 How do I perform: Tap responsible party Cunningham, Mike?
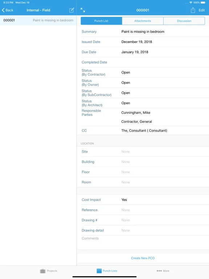pyautogui.click(x=136, y=113)
